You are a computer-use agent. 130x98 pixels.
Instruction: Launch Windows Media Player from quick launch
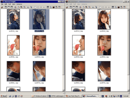click(22, 96)
